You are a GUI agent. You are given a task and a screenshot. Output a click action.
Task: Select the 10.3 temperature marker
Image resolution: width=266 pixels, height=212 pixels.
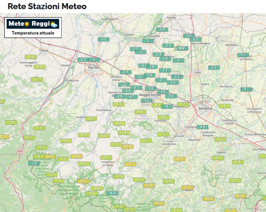(128, 147)
